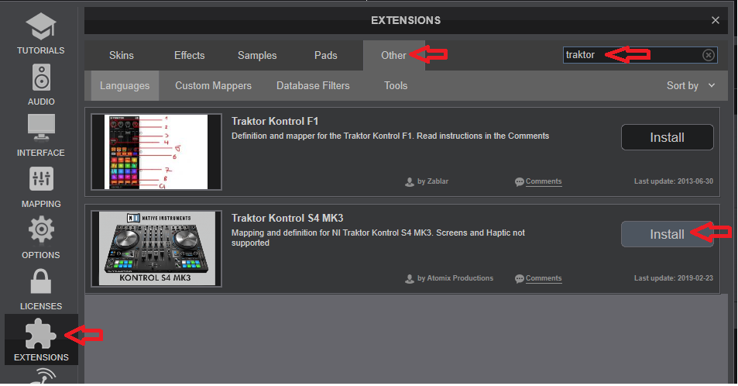Open the Database Filters sub-tab
Image resolution: width=738 pixels, height=386 pixels.
(x=313, y=86)
